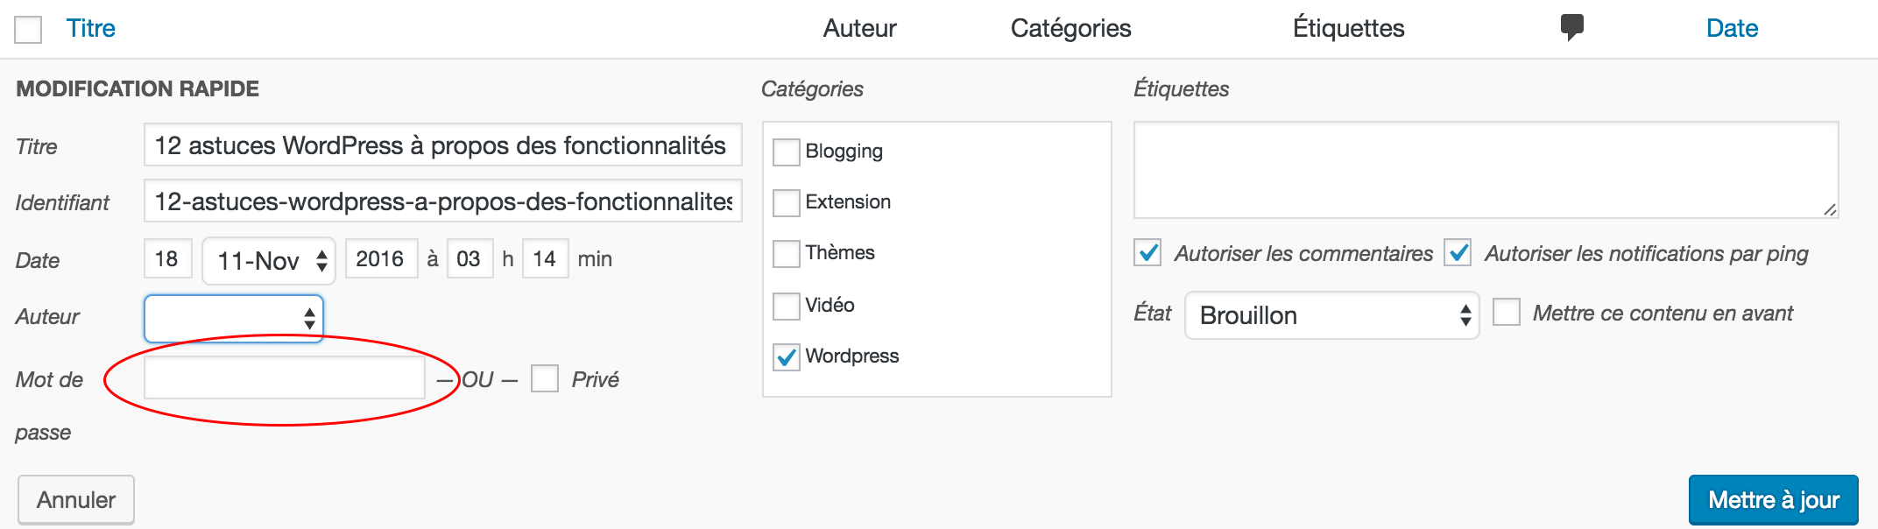Open the Auteur dropdown
This screenshot has width=1878, height=529.
coord(234,318)
